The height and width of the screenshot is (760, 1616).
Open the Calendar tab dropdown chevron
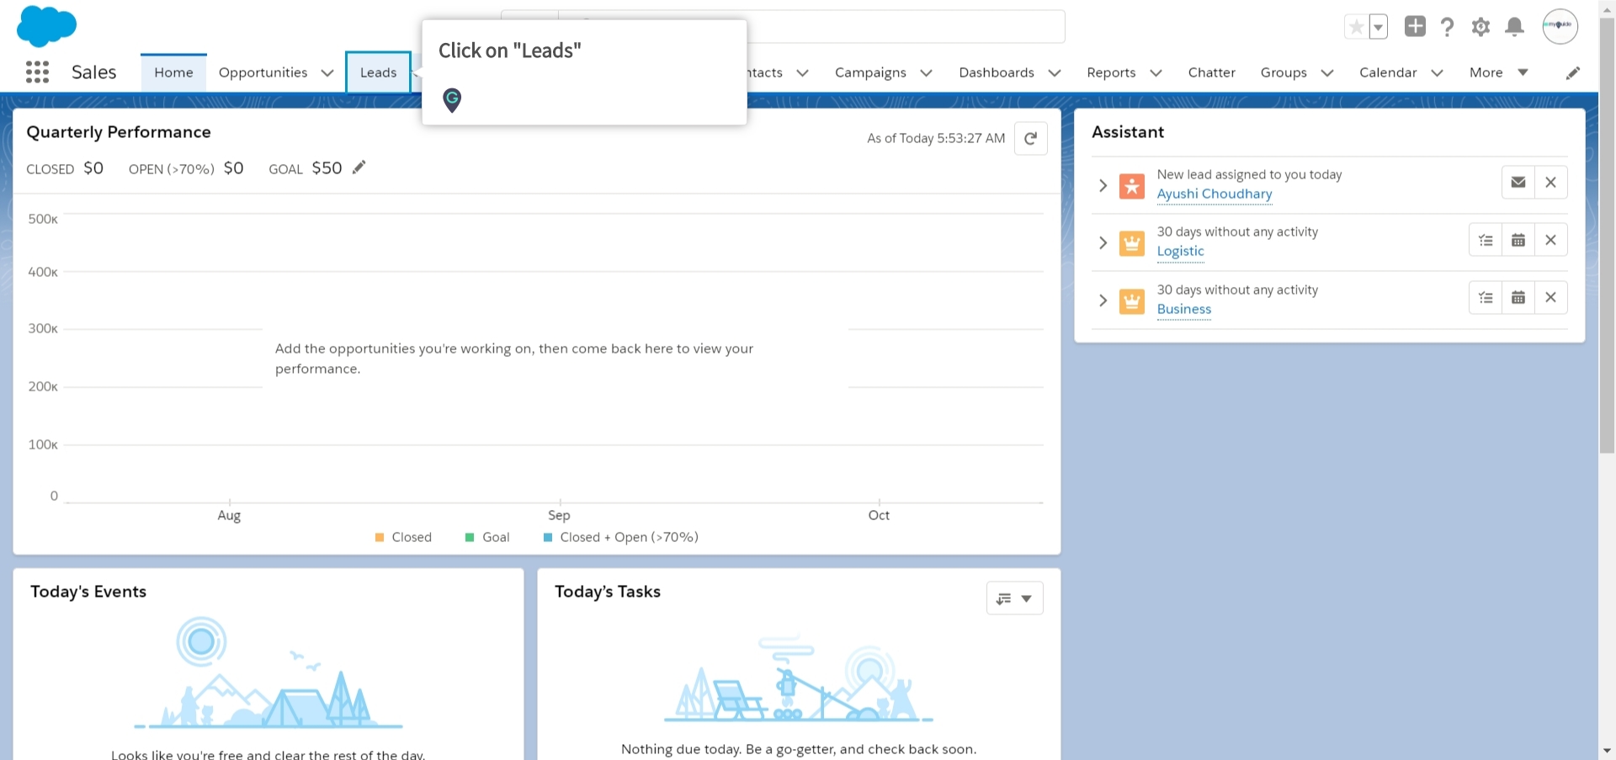1437,73
